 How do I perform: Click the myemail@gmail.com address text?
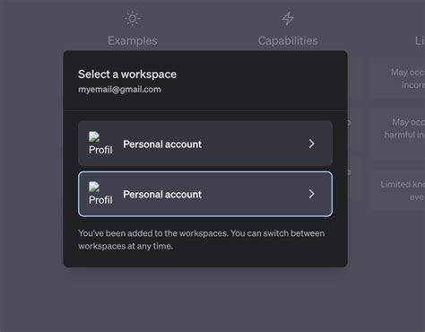(x=119, y=90)
